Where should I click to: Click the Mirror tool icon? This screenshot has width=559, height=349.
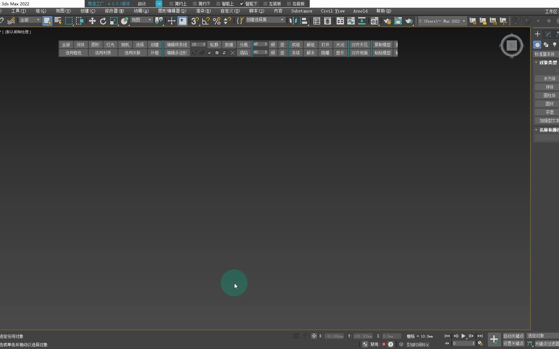(293, 21)
